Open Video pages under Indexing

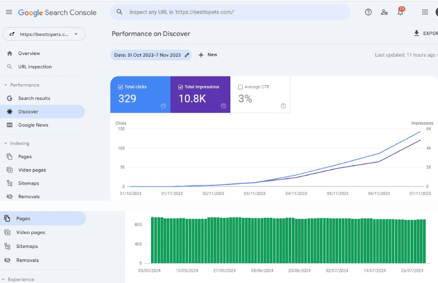pyautogui.click(x=43, y=170)
